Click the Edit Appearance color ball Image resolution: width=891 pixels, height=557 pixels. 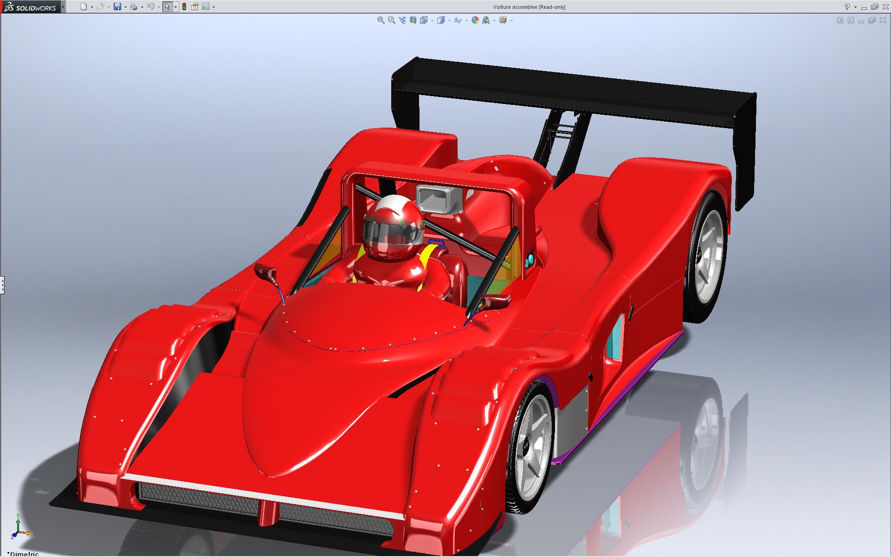(x=475, y=20)
